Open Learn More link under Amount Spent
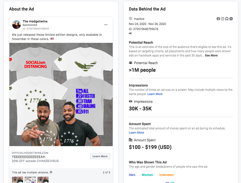Image resolution: width=241 pixels, height=183 pixels. coord(136,132)
